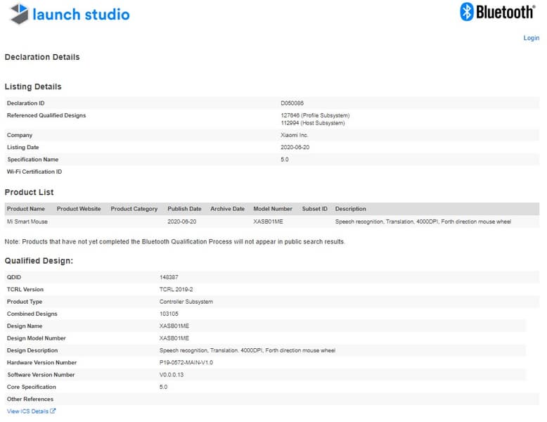The height and width of the screenshot is (422, 547).
Task: Click the Product Website column header
Action: (x=79, y=209)
